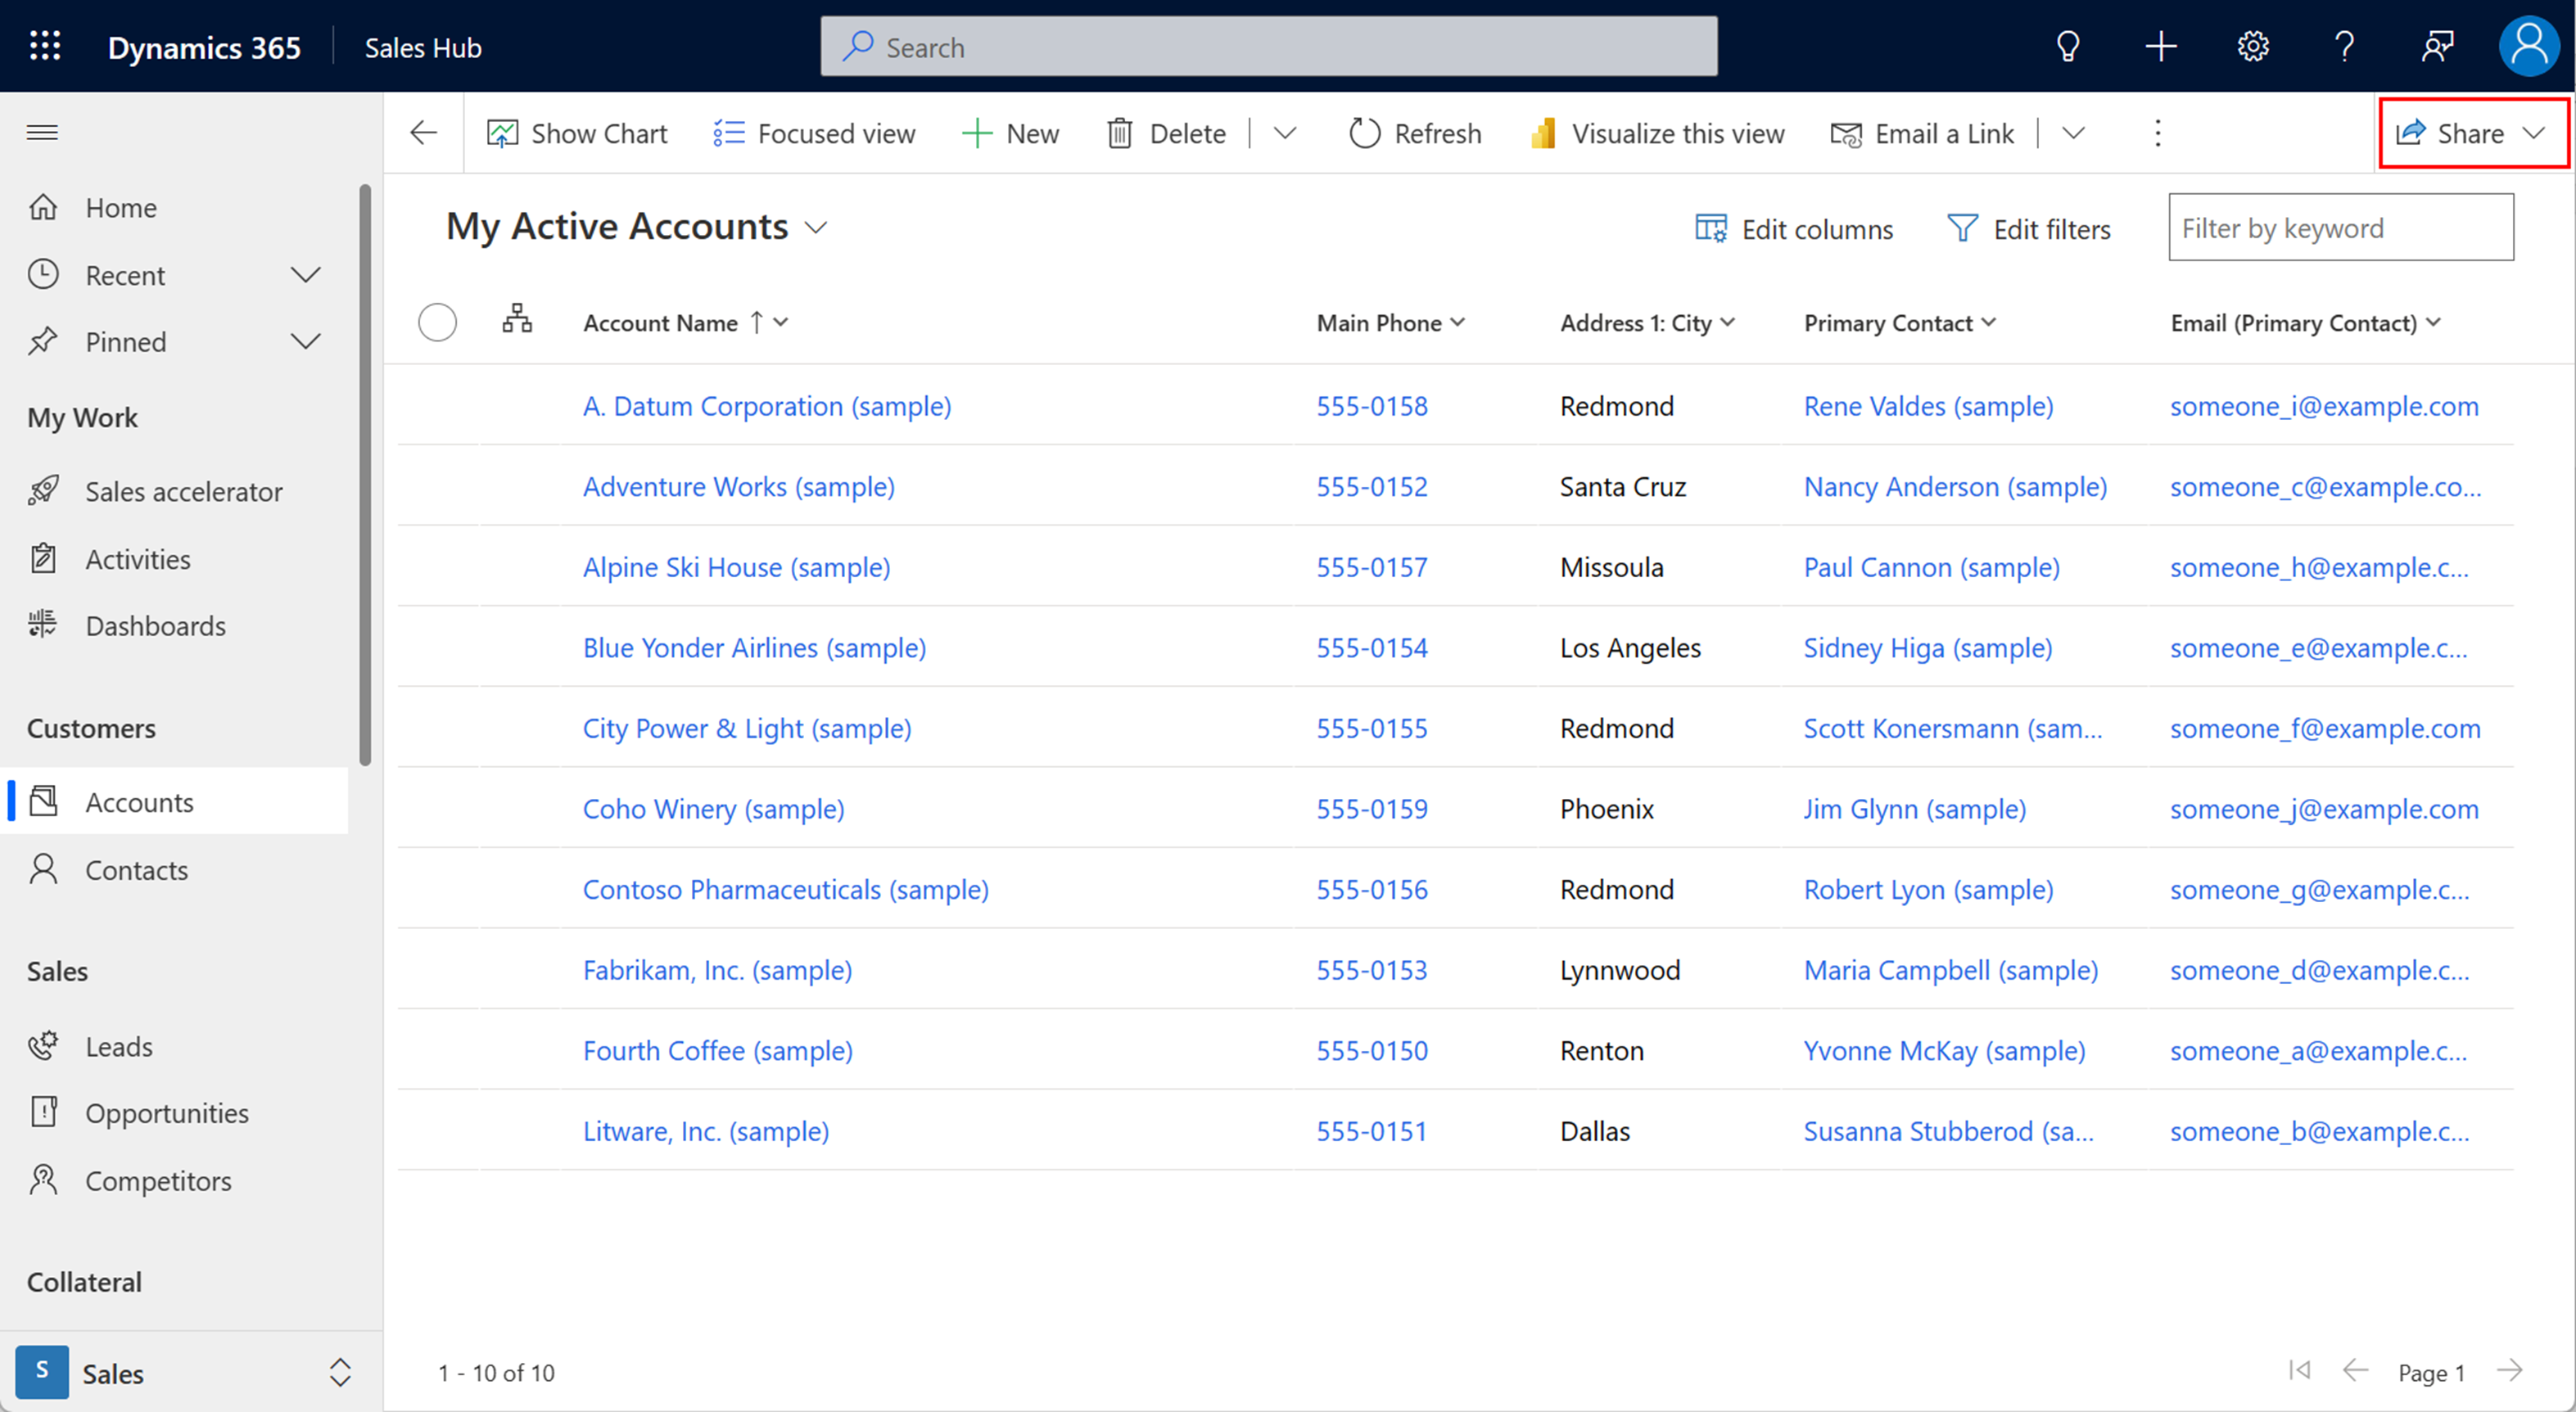This screenshot has width=2576, height=1412.
Task: Go to next page arrow
Action: pos(2509,1370)
